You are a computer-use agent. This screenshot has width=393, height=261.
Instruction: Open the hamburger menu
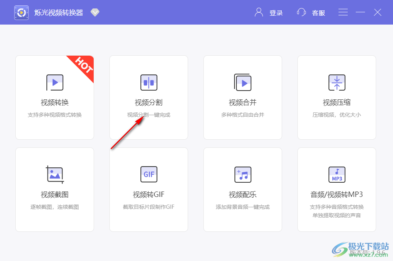click(x=343, y=12)
